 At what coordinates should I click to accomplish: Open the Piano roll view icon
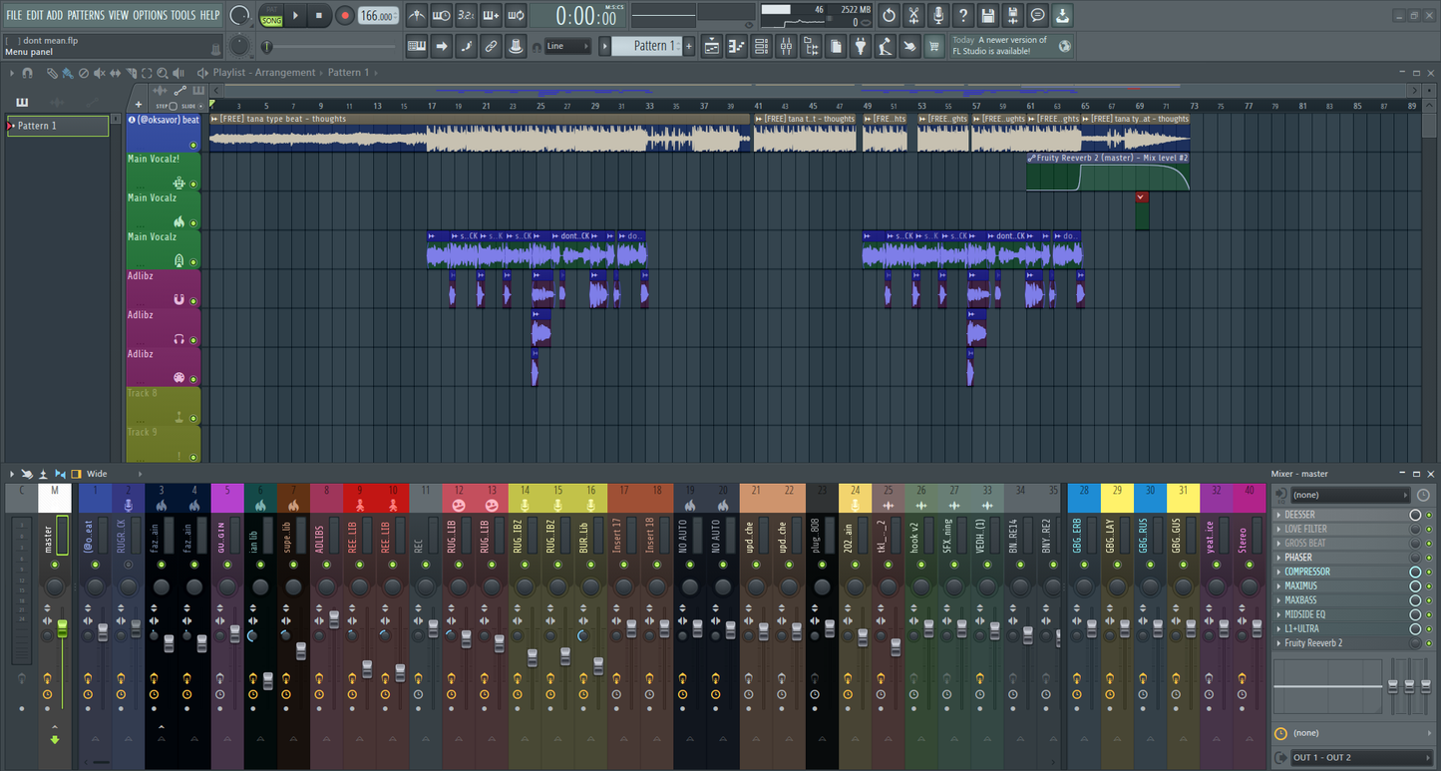click(x=737, y=46)
